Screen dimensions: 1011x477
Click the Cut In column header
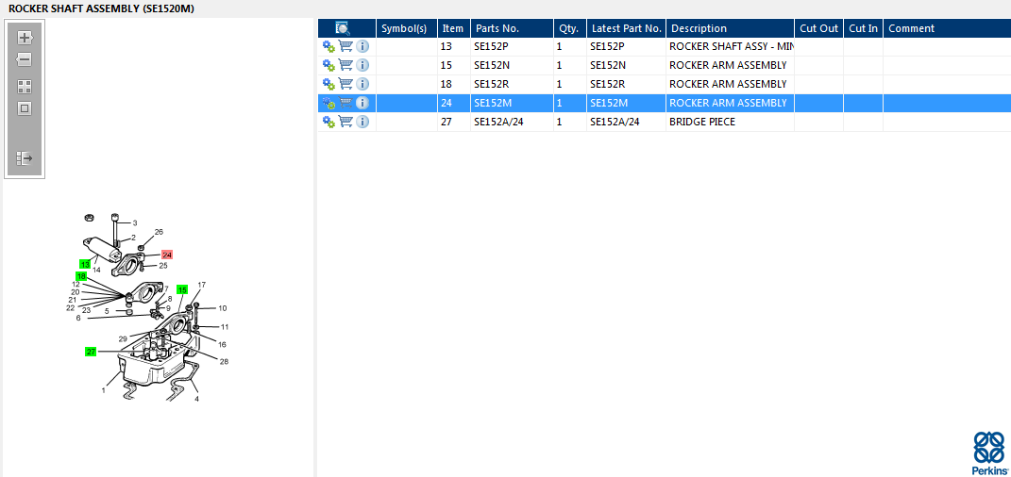coord(864,28)
